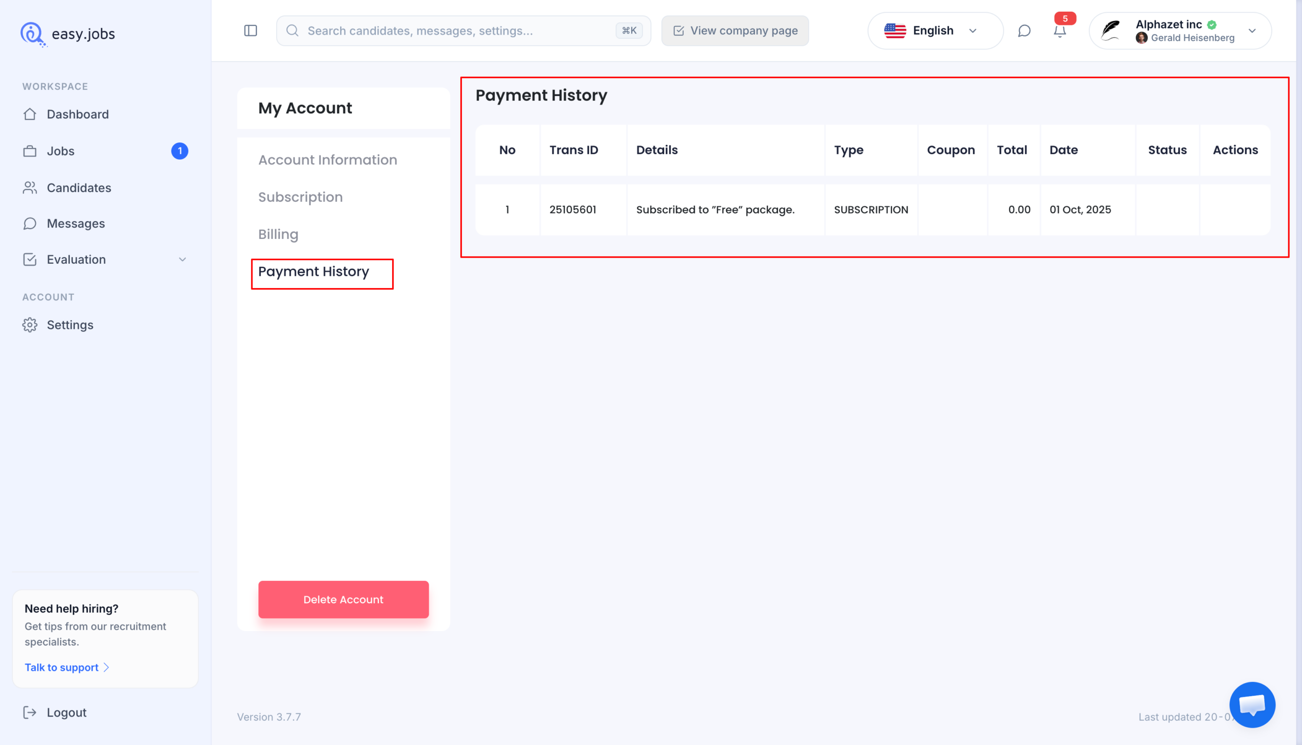Click the Candidates people icon
This screenshot has height=745, width=1302.
[29, 188]
